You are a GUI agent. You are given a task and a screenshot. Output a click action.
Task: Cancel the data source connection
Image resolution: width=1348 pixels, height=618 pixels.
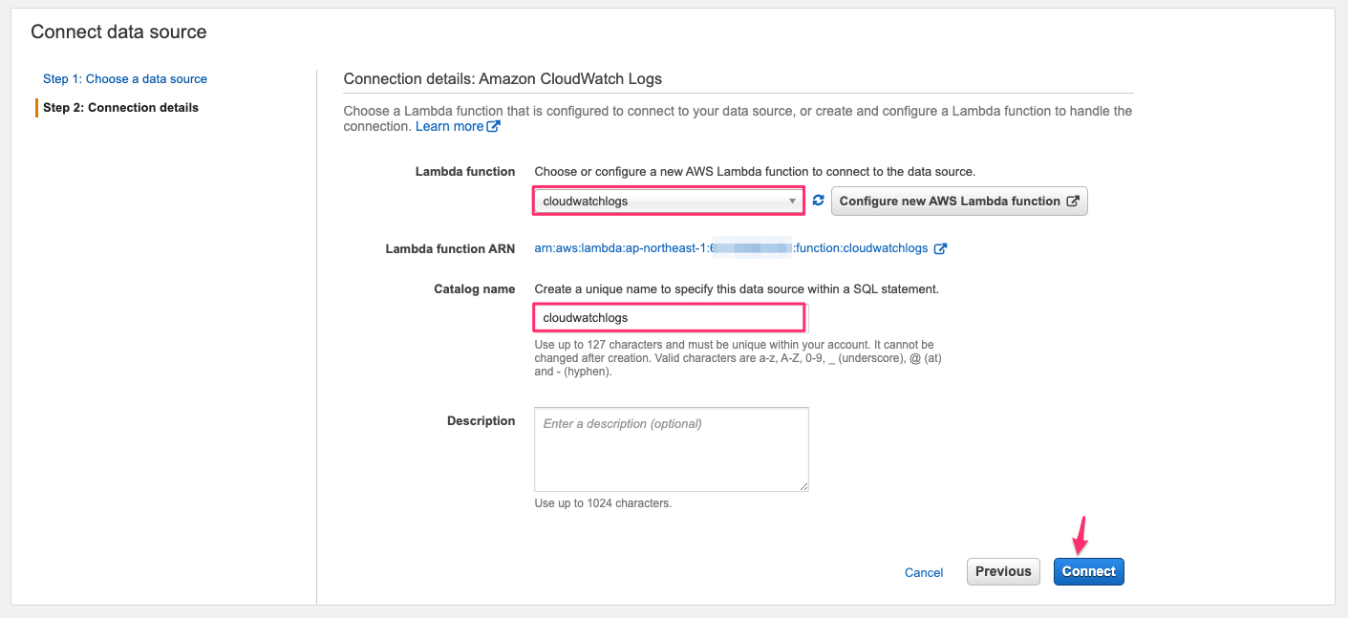tap(924, 572)
